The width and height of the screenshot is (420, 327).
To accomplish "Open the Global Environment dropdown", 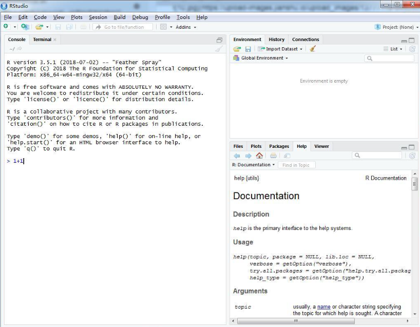I will tap(261, 58).
